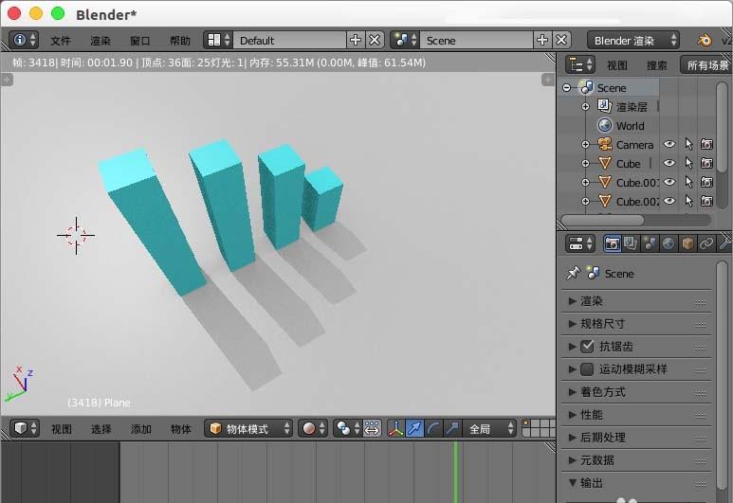733x503 pixels.
Task: Open the 文件 menu
Action: click(x=61, y=41)
